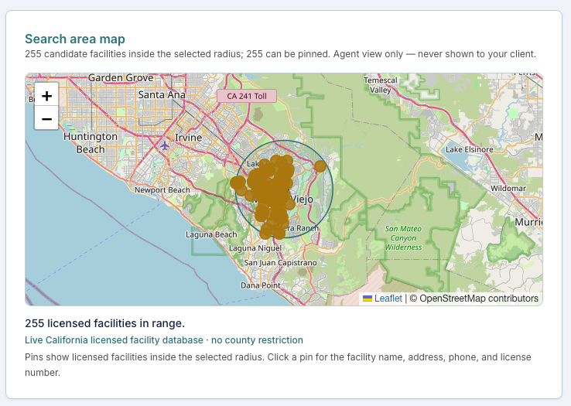Click the Huntington Beach map label

[x=91, y=143]
